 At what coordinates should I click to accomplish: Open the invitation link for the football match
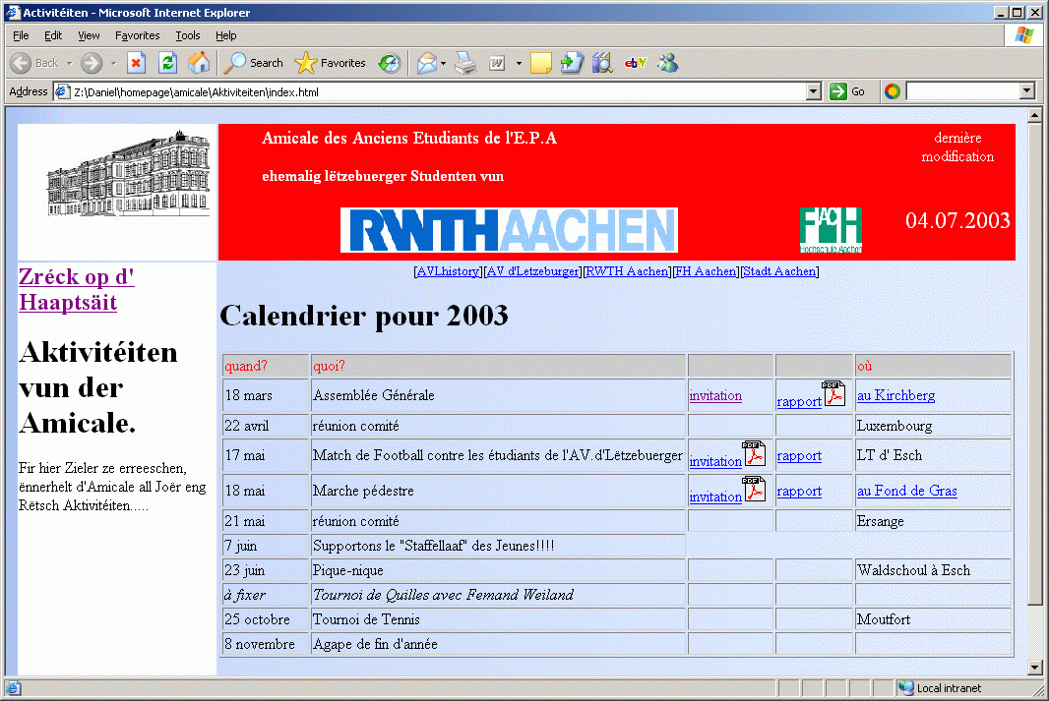[x=715, y=461]
